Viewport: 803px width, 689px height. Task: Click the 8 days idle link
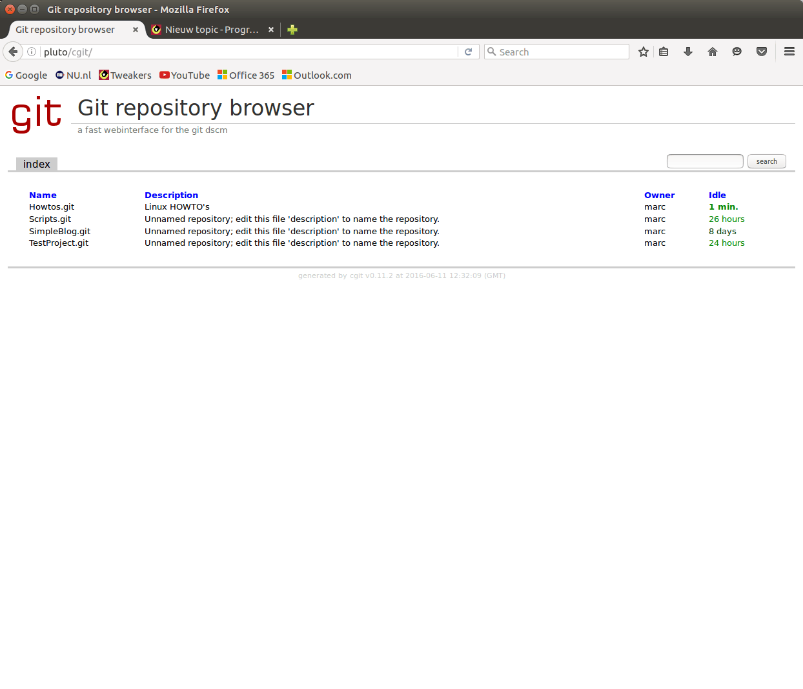[x=722, y=232]
